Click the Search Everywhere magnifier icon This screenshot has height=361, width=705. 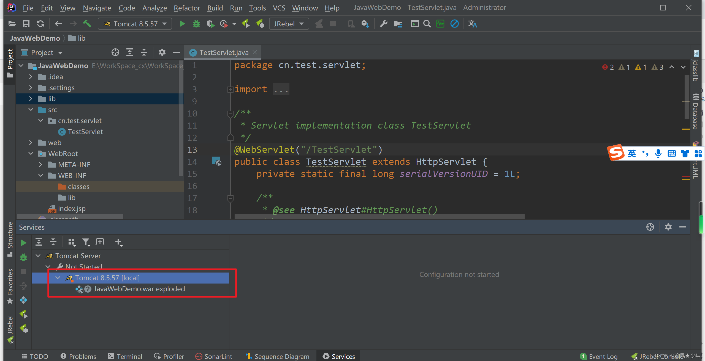[x=427, y=24]
